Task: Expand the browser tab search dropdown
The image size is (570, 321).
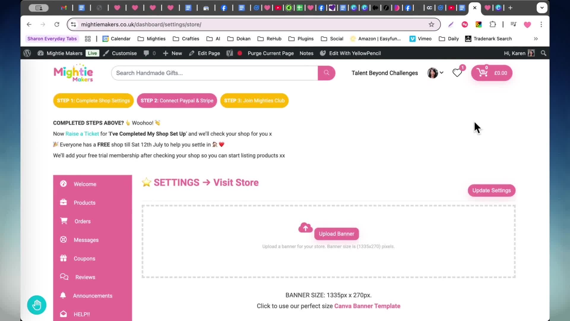Action: (542, 8)
